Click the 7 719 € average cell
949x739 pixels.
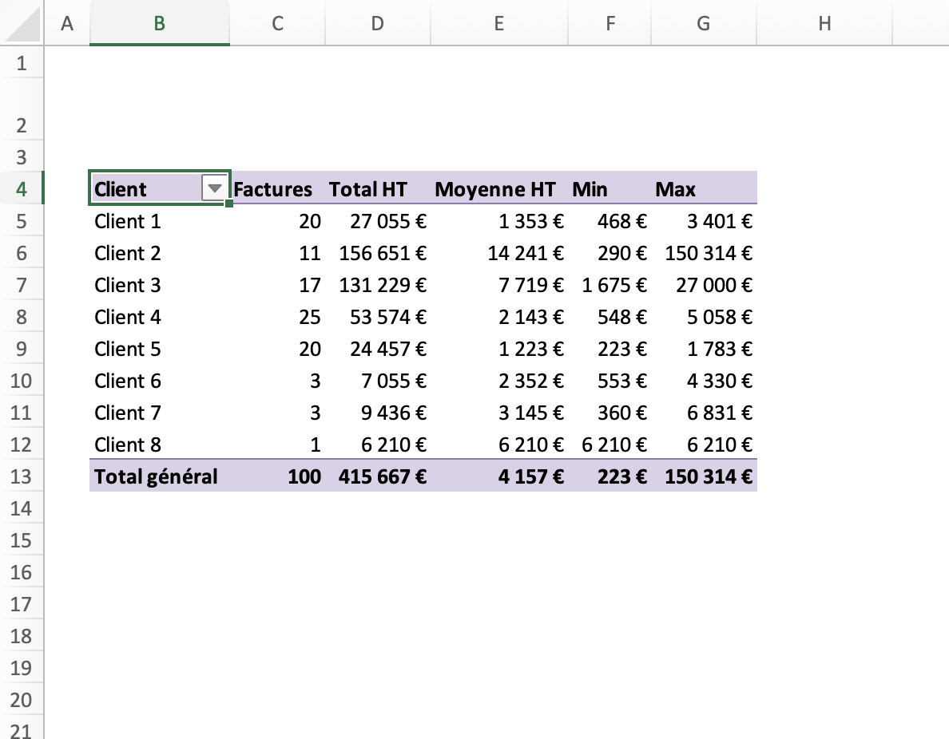point(498,285)
